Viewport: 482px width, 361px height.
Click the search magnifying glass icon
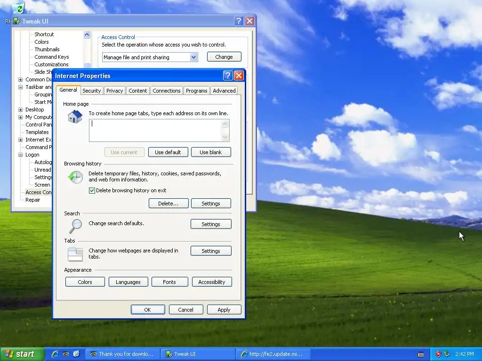pos(75,226)
